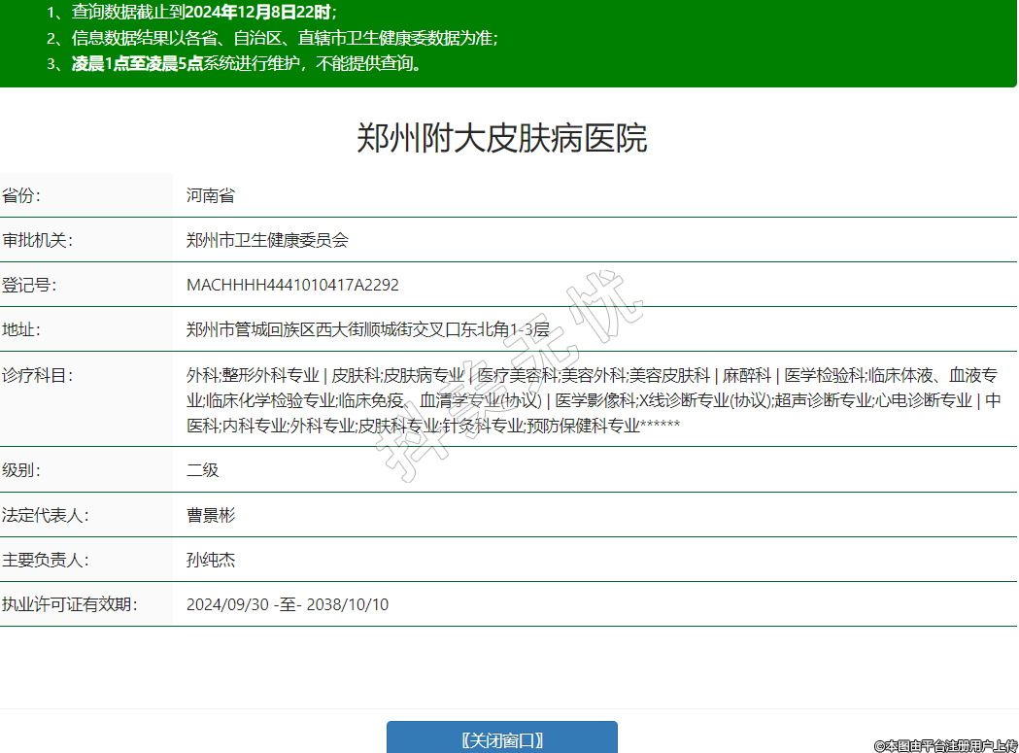Select the 主要负责人 row label
1019x753 pixels.
[x=46, y=560]
